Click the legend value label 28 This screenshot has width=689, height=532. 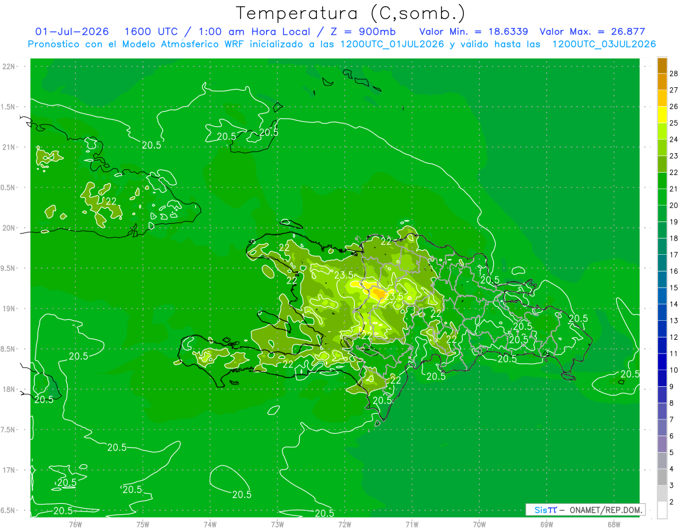674,73
